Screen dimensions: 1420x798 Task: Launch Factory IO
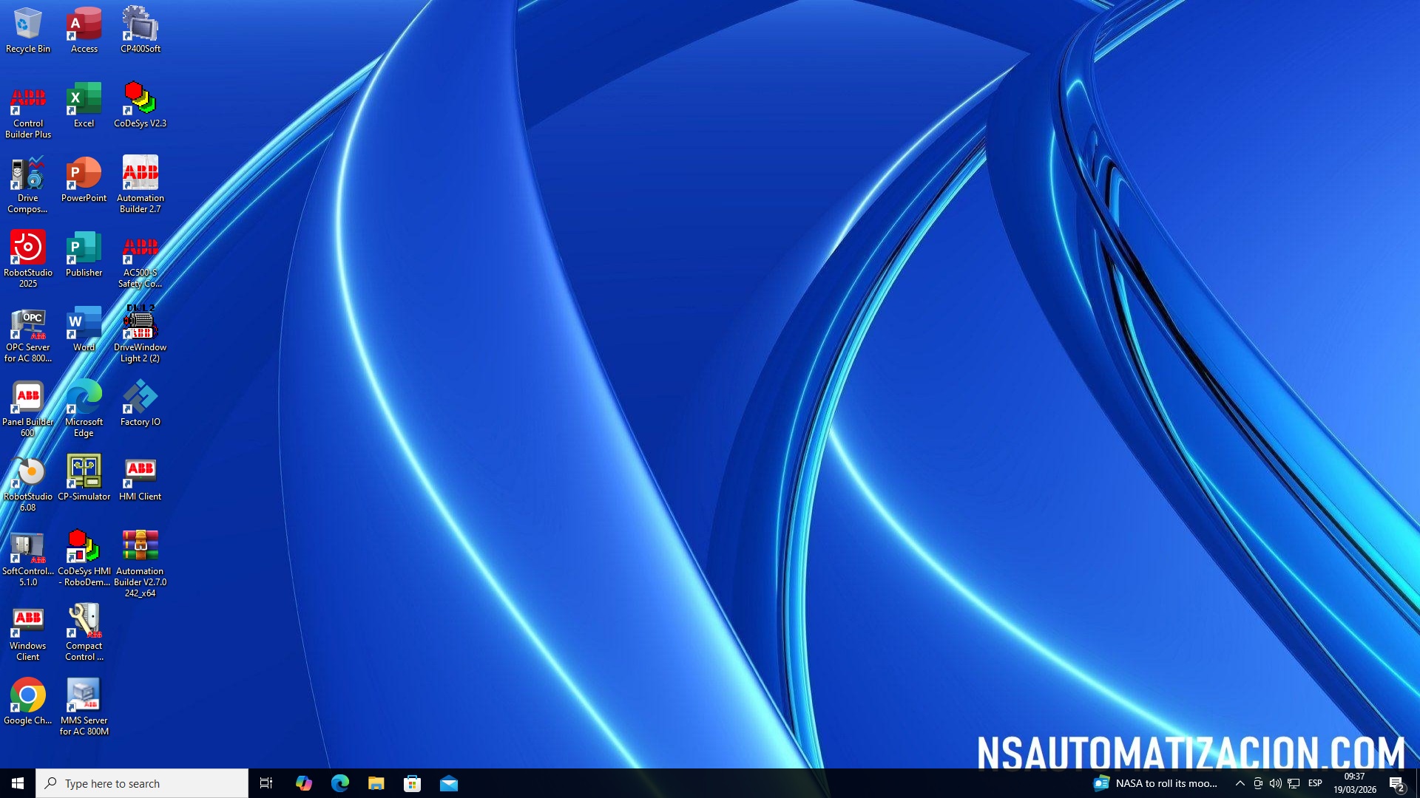click(140, 399)
